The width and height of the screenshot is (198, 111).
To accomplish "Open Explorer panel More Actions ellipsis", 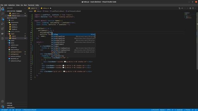I will point(25,8).
